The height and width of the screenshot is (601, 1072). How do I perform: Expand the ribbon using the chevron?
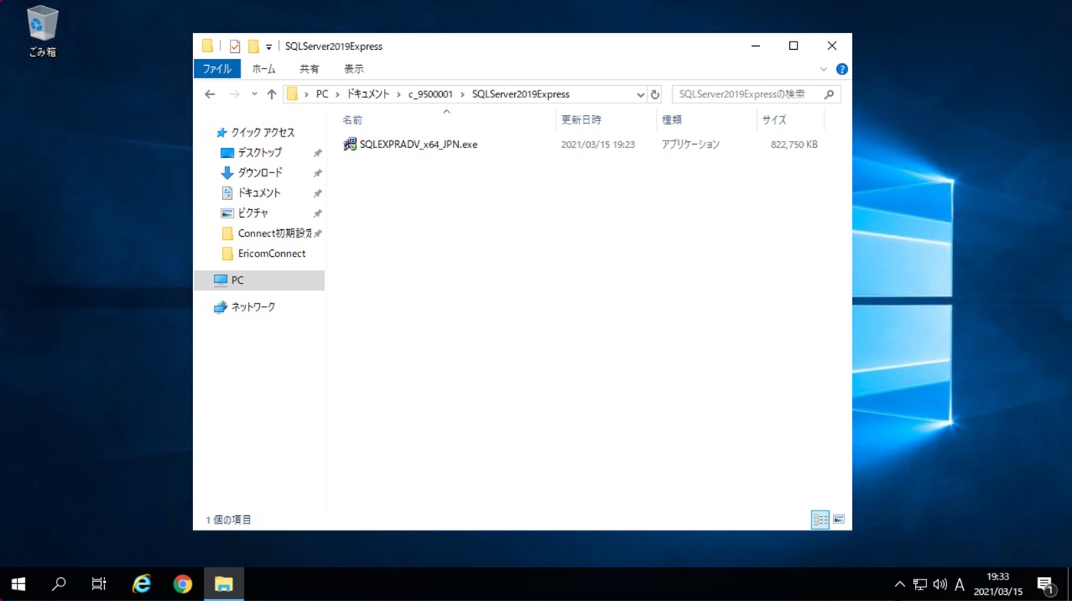coord(824,69)
